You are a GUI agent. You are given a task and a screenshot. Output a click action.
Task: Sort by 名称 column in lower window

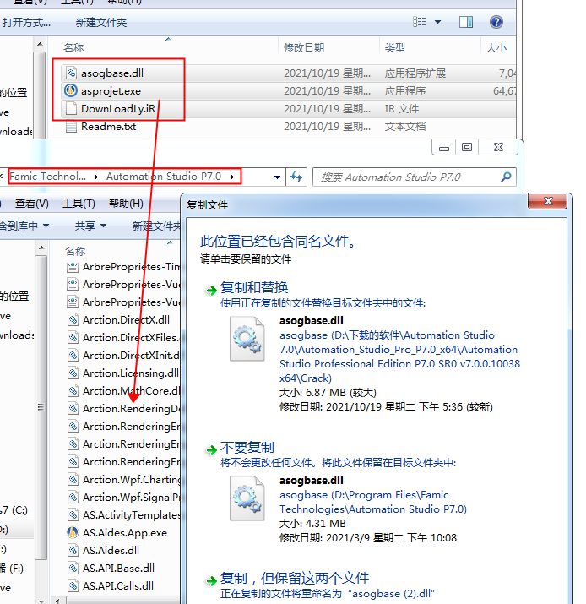pos(75,251)
